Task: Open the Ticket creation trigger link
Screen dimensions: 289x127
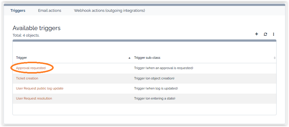Action: point(27,78)
